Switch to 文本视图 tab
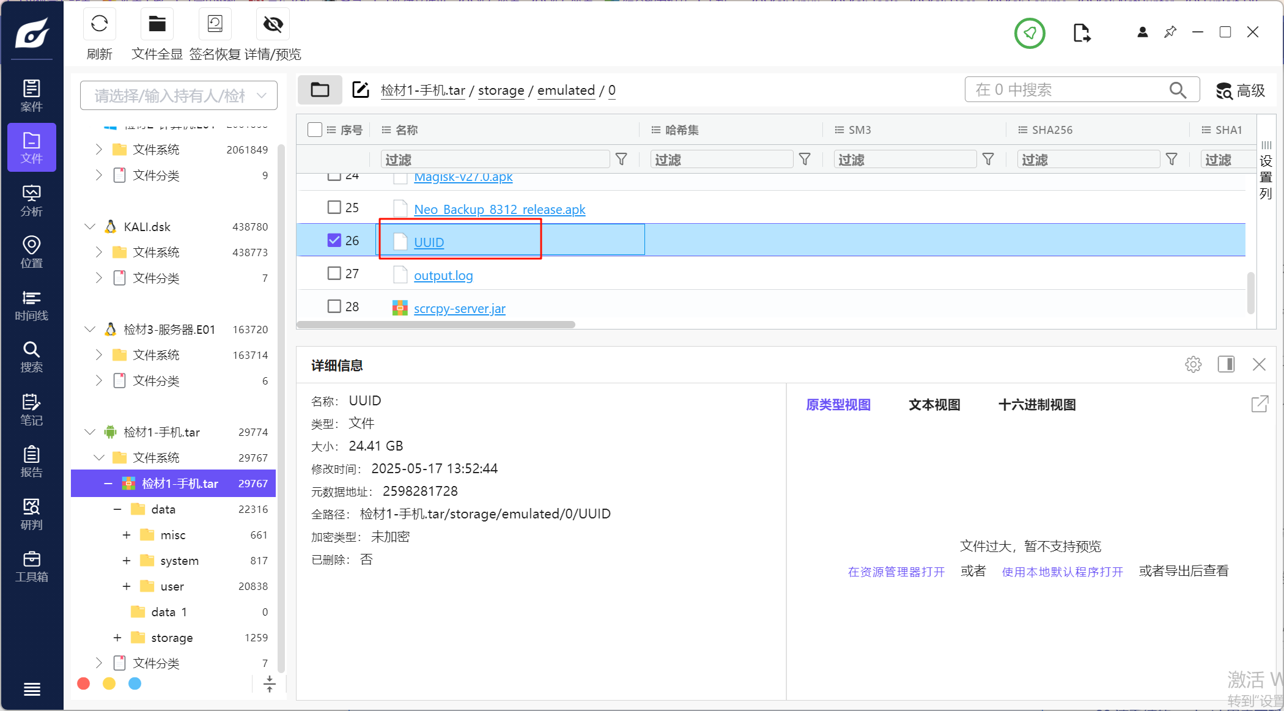This screenshot has width=1284, height=711. (x=934, y=405)
